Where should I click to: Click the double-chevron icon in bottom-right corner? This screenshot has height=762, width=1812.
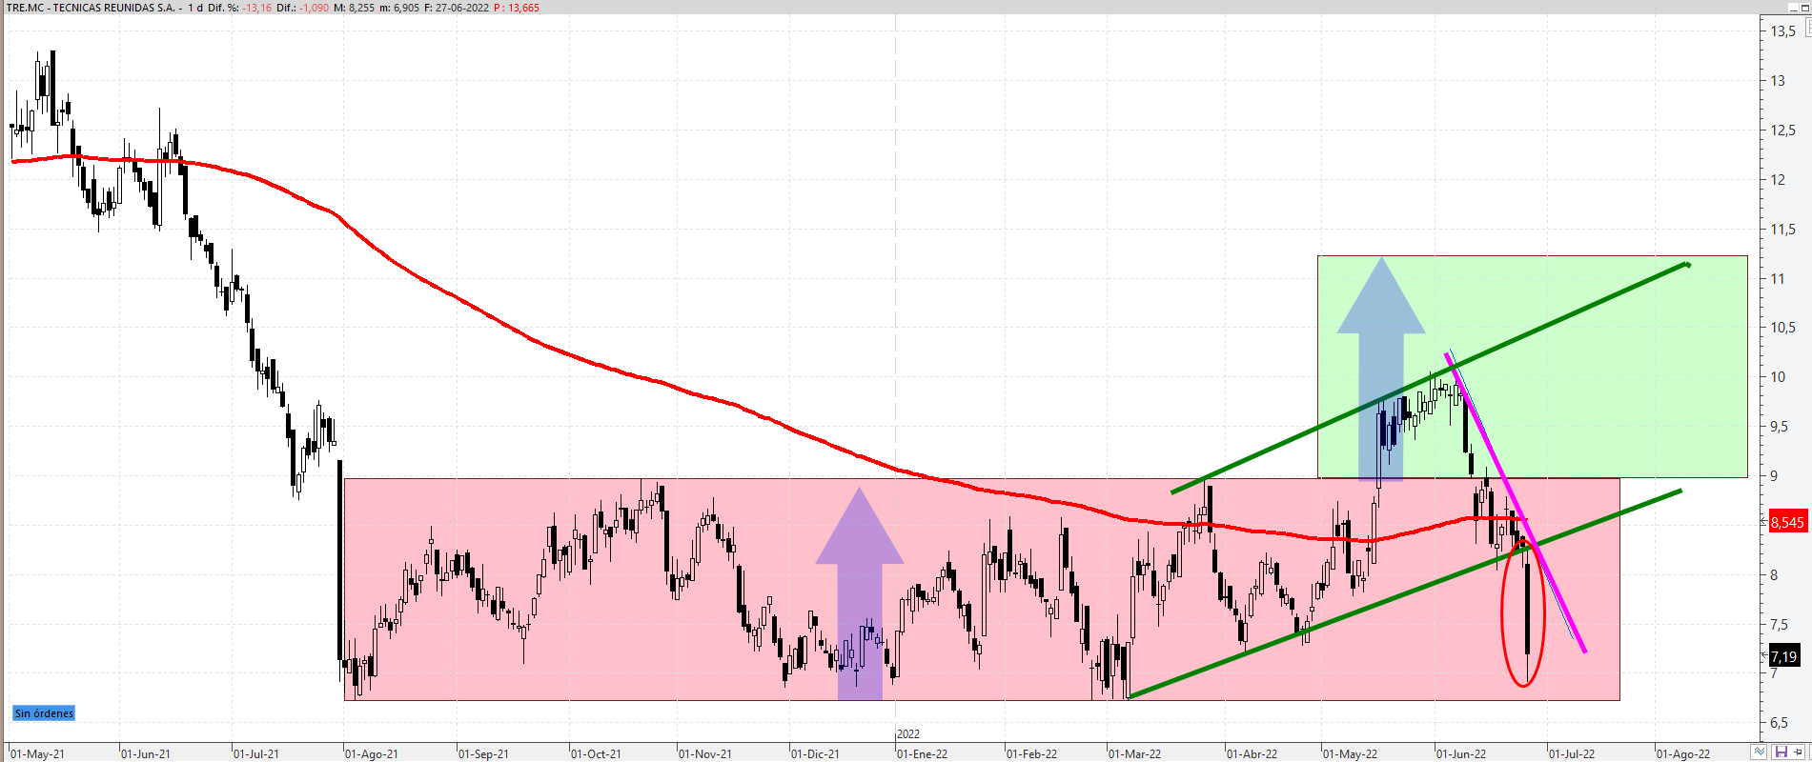[1760, 752]
